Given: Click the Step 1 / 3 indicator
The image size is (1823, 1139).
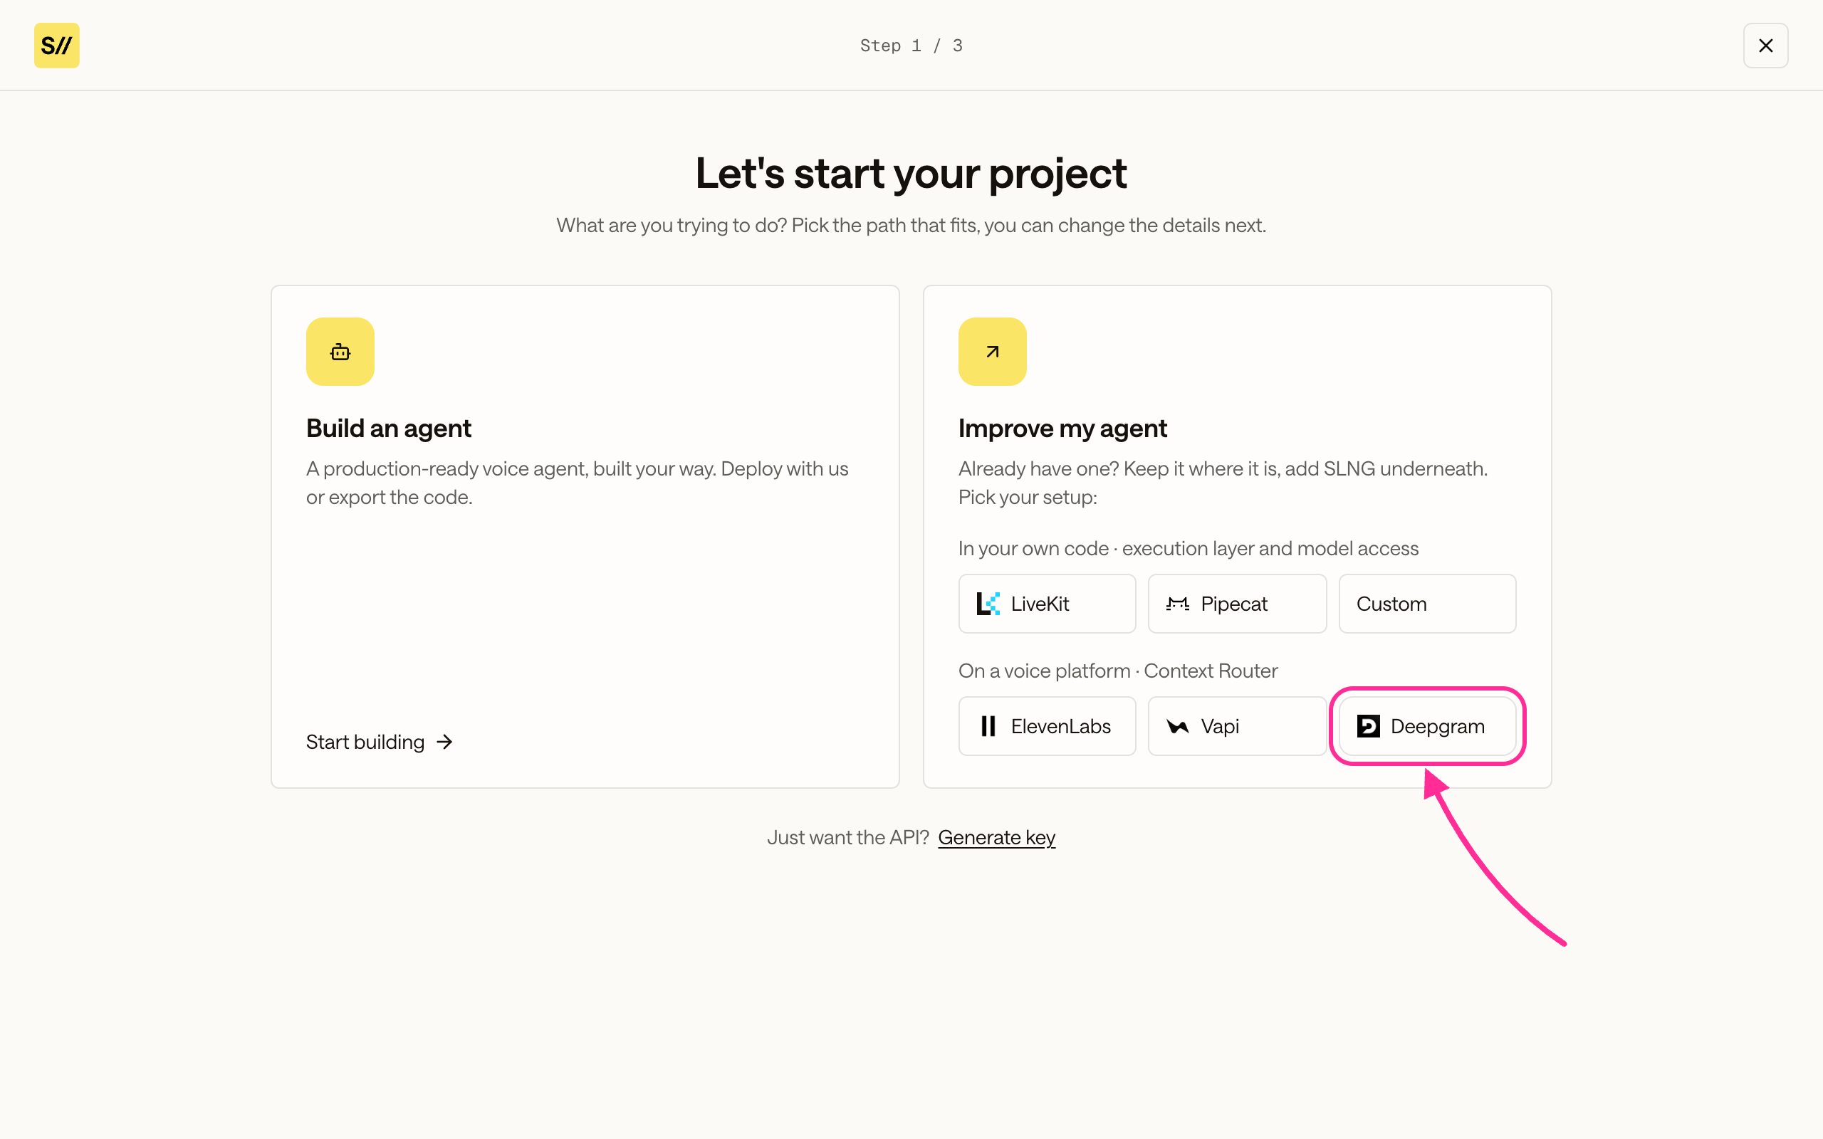Looking at the screenshot, I should point(911,45).
